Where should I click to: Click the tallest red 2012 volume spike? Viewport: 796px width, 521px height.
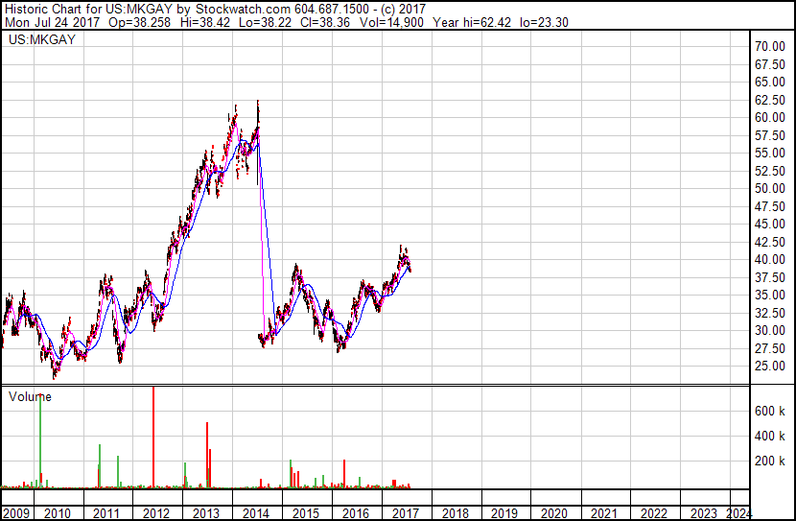(153, 437)
